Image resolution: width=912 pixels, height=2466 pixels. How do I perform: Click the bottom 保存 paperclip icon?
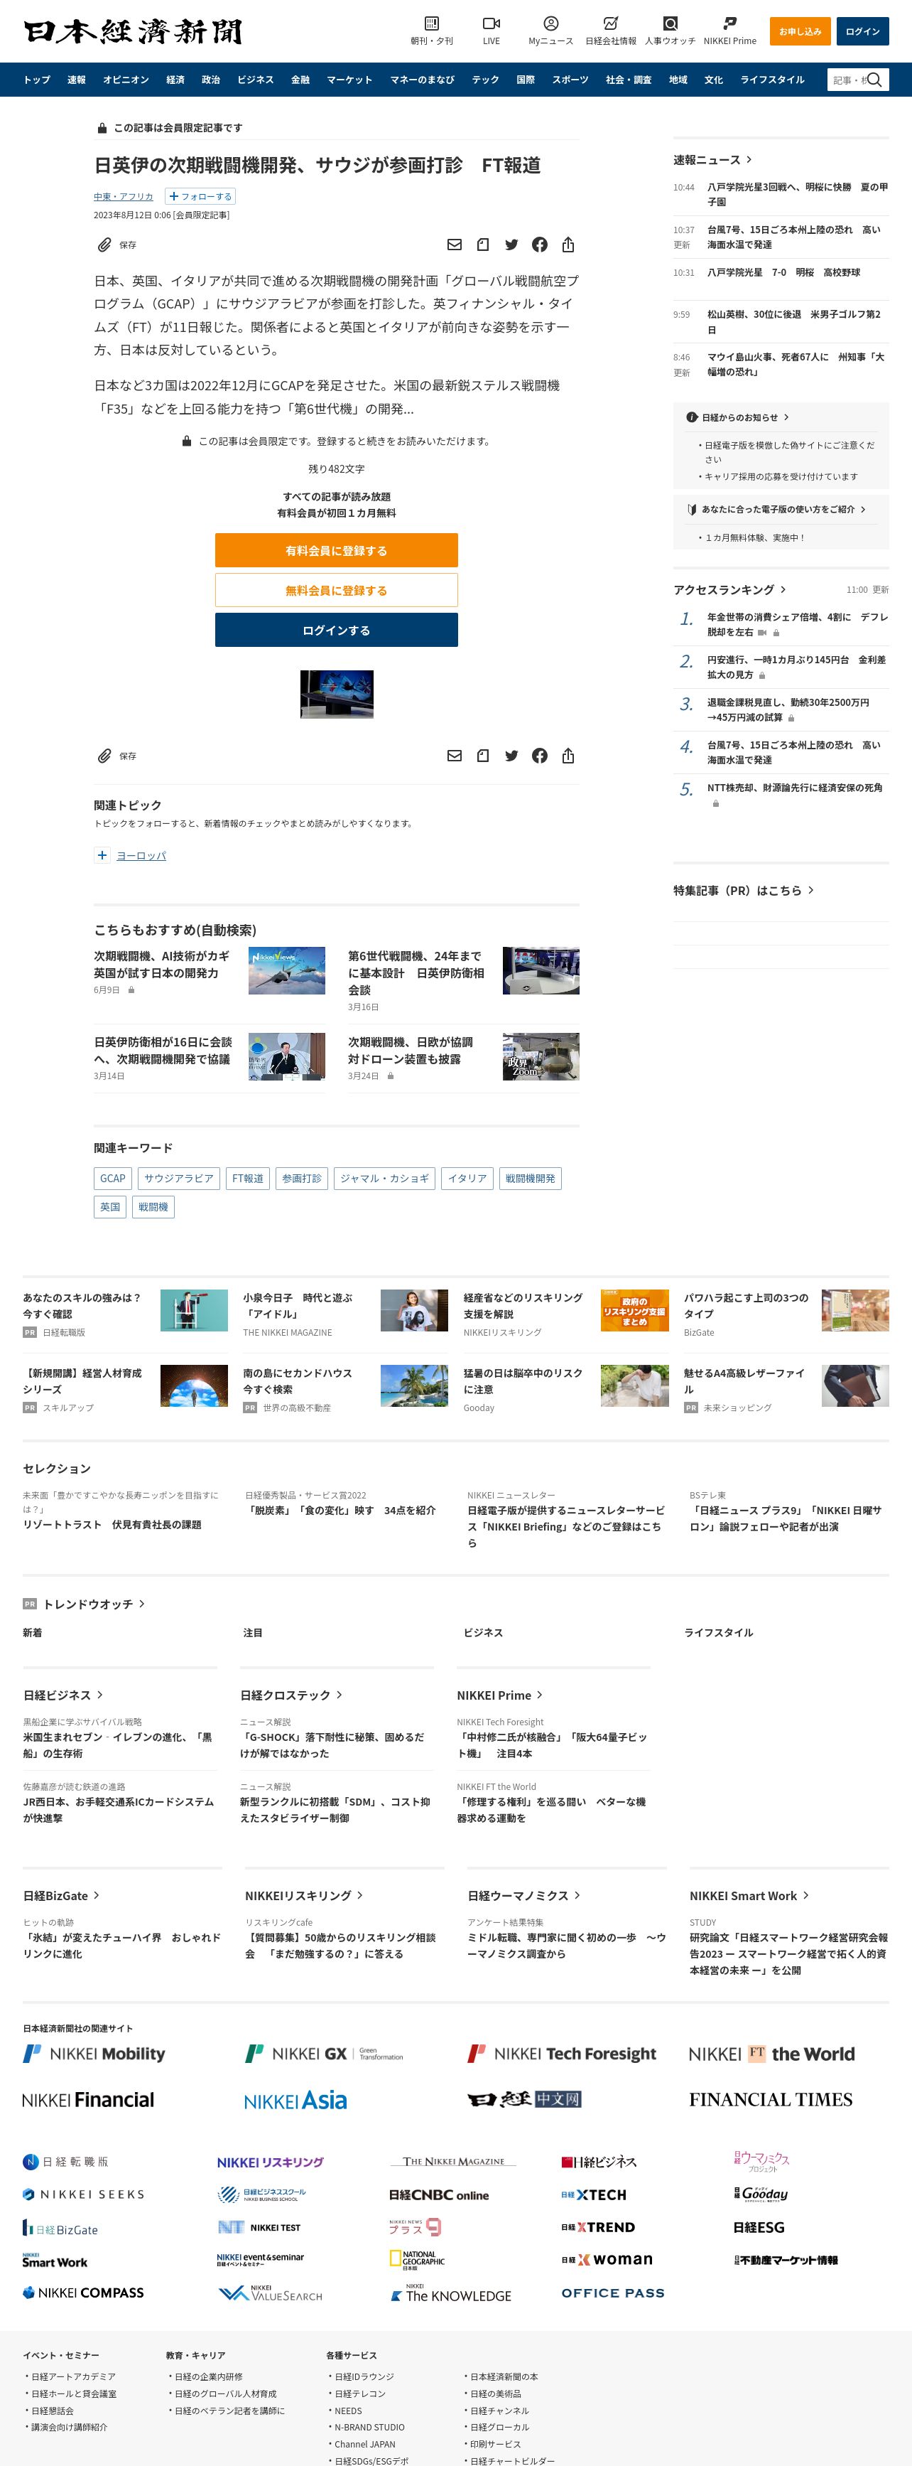point(104,756)
